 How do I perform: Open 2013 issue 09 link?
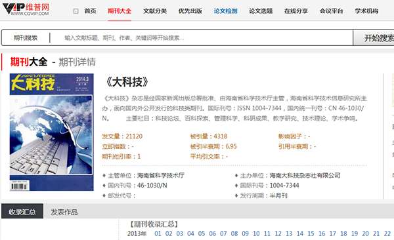pos(245,233)
